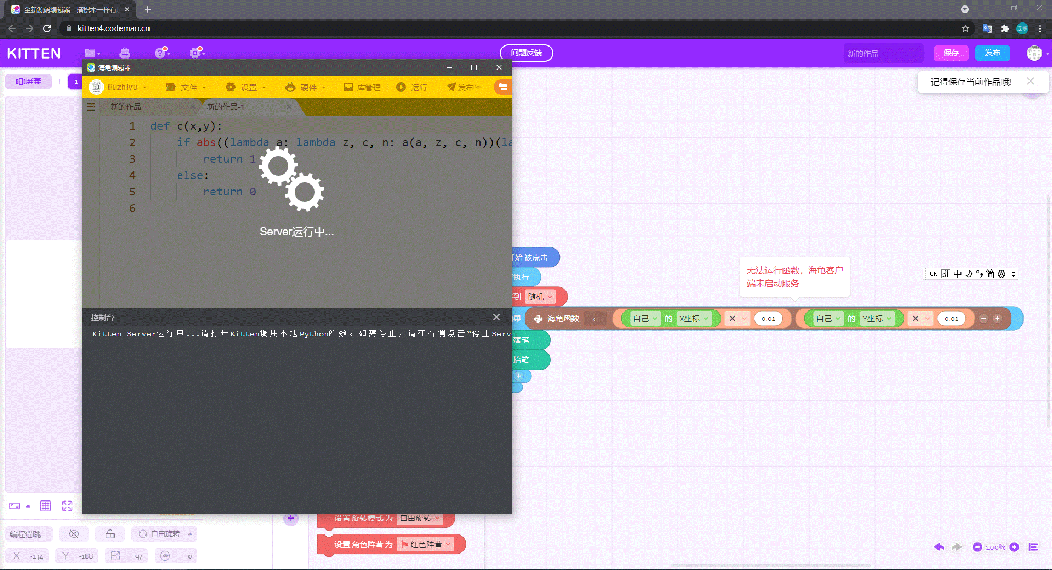Viewport: 1052px width, 570px height.
Task: Bookmark this page with star icon
Action: pos(965,28)
